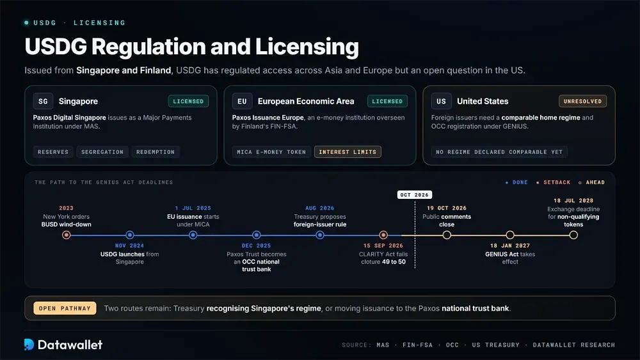Click the US country badge
Image resolution: width=640 pixels, height=360 pixels.
441,101
